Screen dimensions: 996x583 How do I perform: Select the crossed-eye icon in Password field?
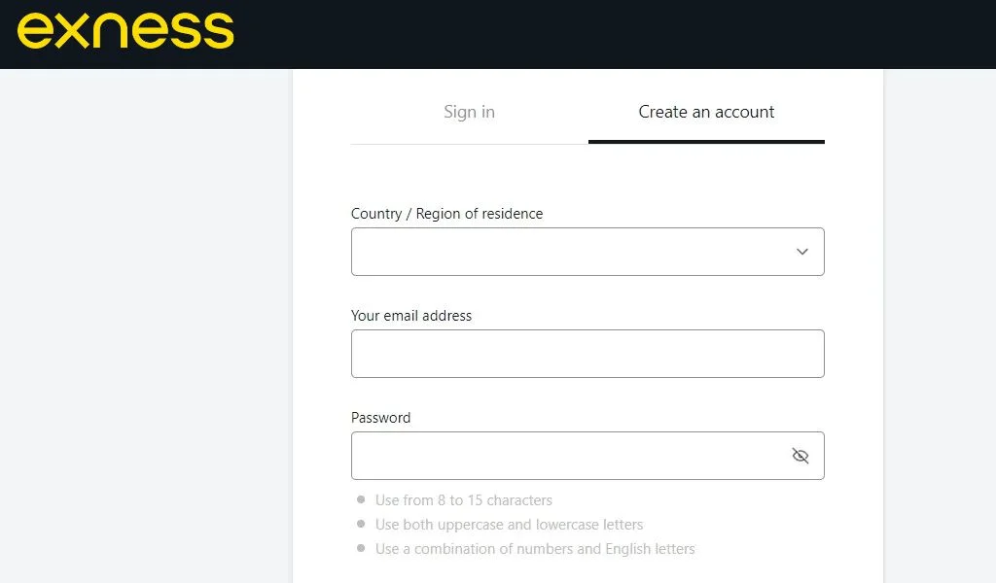(x=800, y=455)
